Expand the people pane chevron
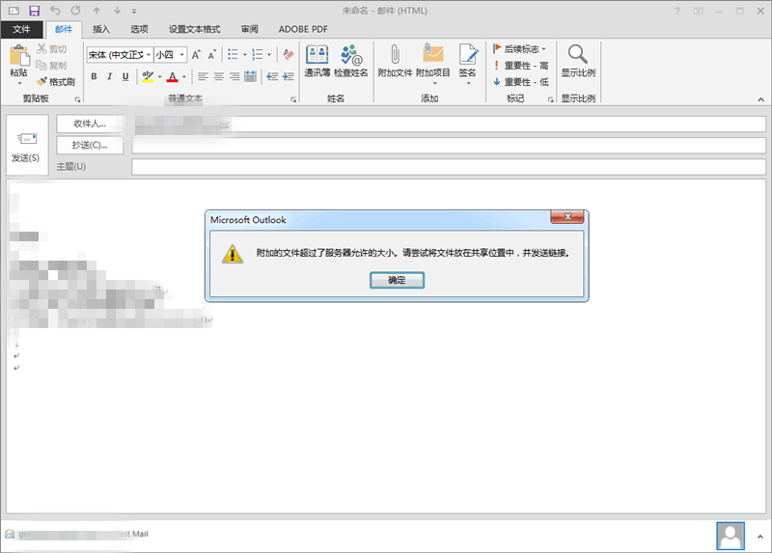 pyautogui.click(x=759, y=537)
